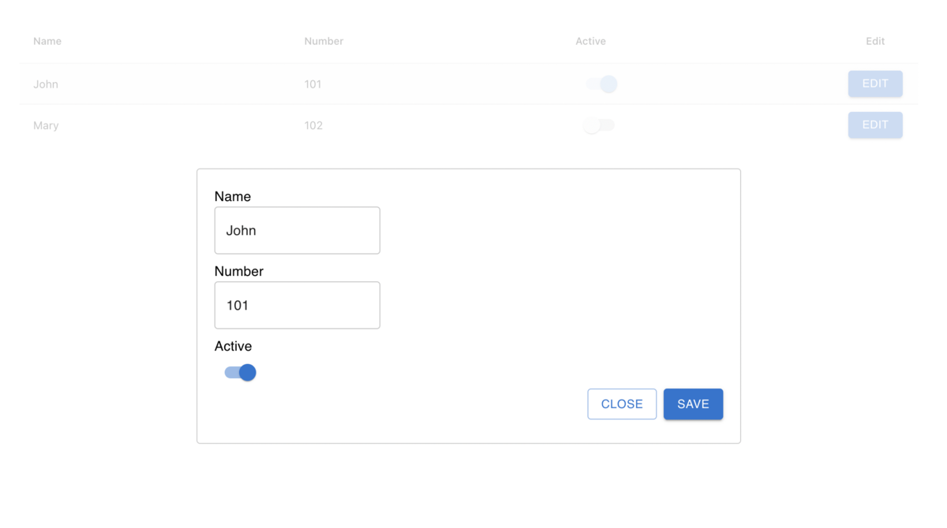Click inside the Number text field

click(x=297, y=305)
